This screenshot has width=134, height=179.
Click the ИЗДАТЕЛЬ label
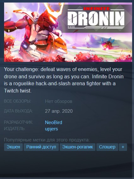pos(15,129)
